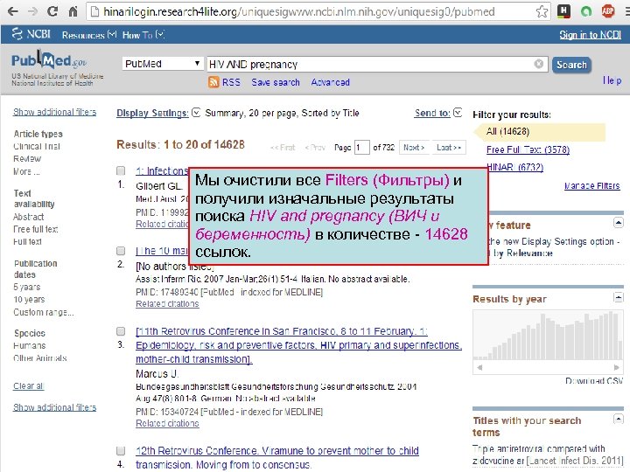
Task: Open How To dropdown menu
Action: pos(143,35)
